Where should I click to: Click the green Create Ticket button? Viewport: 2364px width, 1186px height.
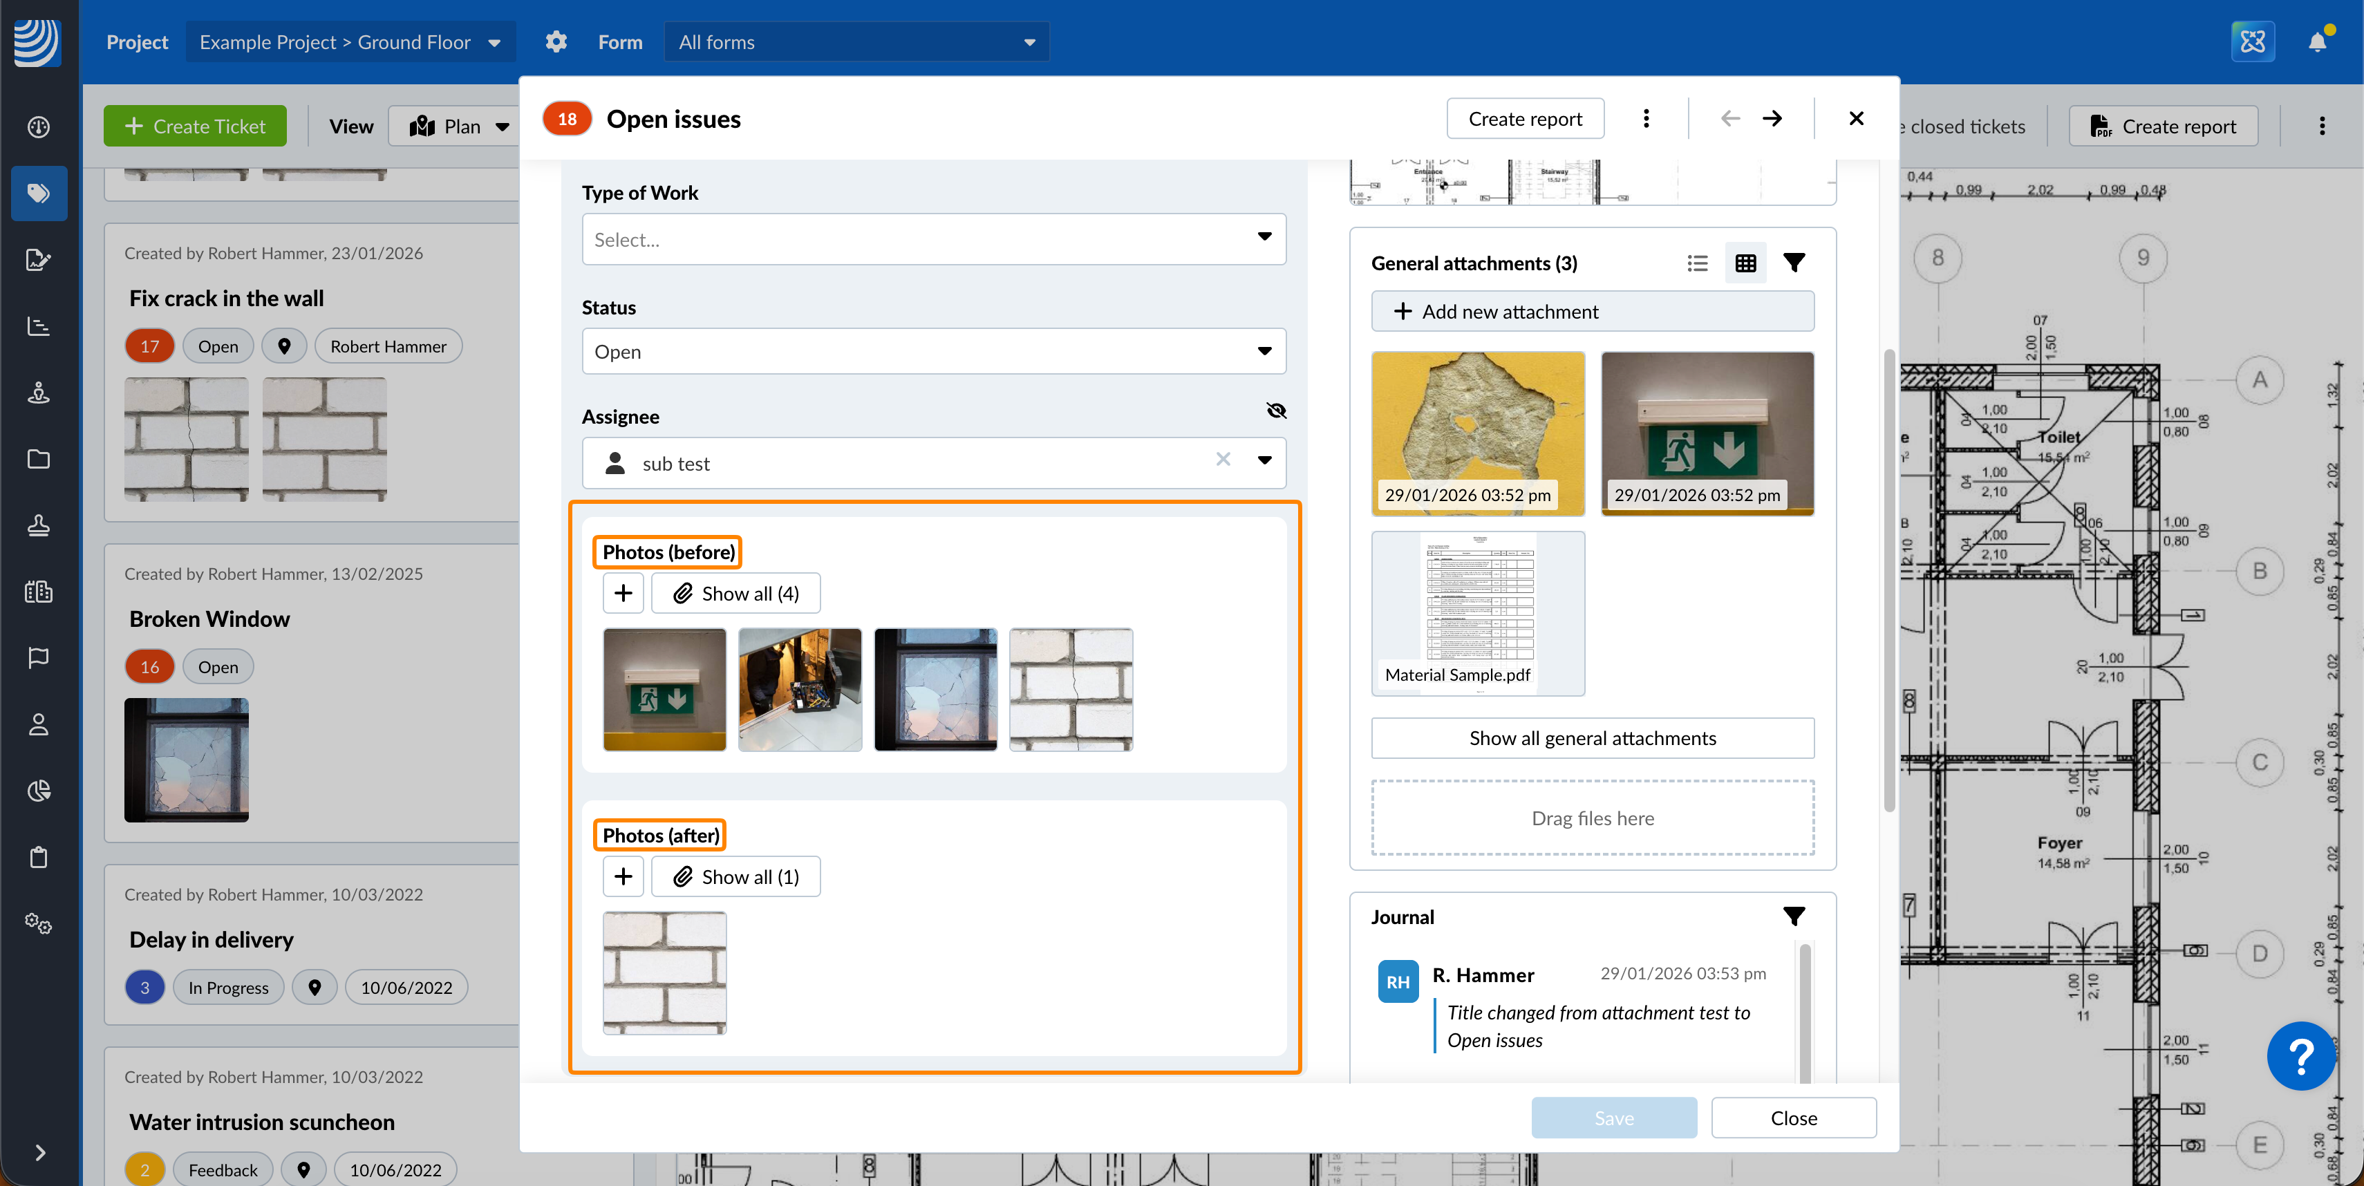194,126
